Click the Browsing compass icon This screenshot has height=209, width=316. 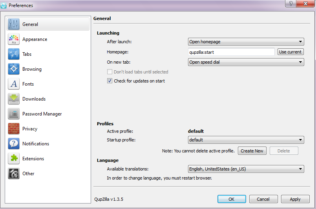[x=14, y=69]
